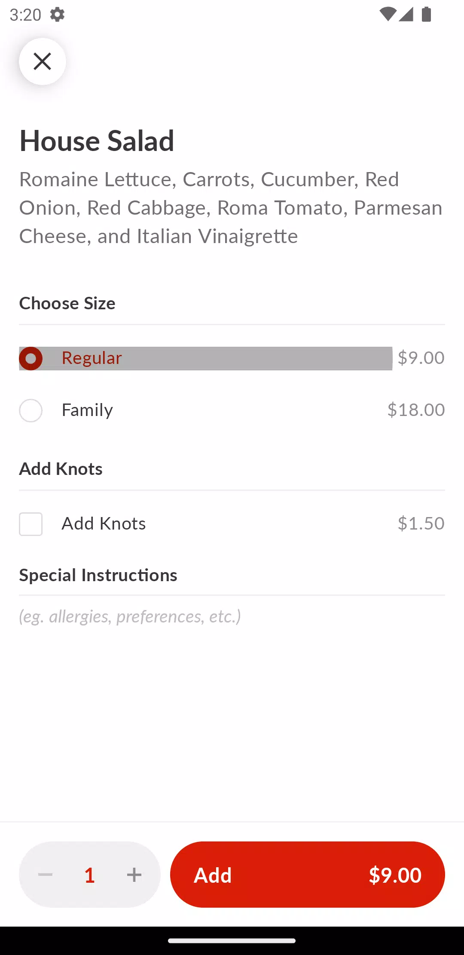This screenshot has width=464, height=955.
Task: Tap the battery status icon
Action: 426,14
